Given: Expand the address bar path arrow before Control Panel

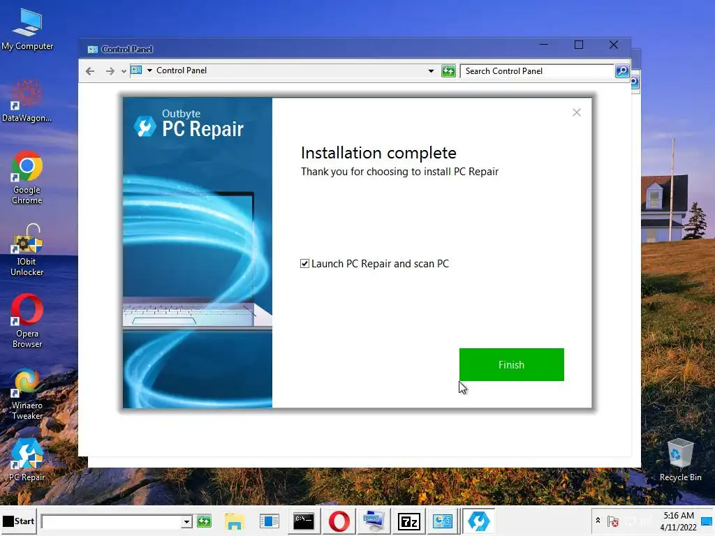Looking at the screenshot, I should coord(149,70).
